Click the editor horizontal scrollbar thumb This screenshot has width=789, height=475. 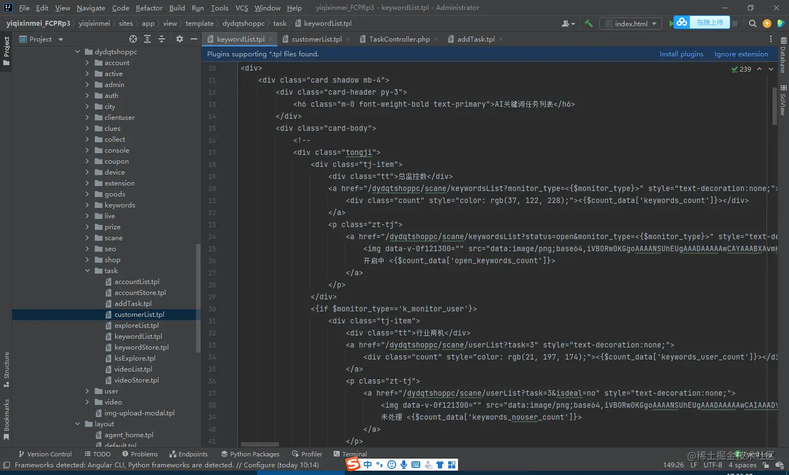click(x=260, y=444)
